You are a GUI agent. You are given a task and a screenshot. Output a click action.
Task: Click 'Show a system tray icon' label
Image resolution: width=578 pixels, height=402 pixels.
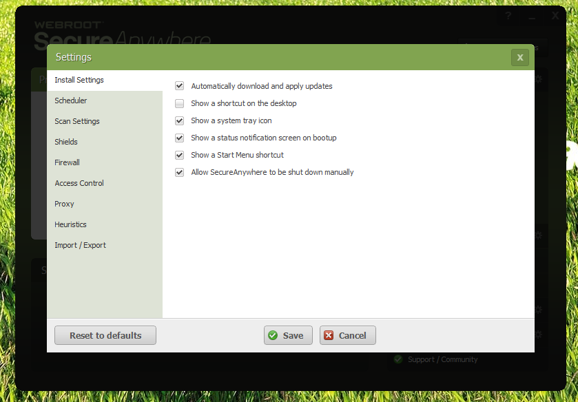click(x=231, y=120)
